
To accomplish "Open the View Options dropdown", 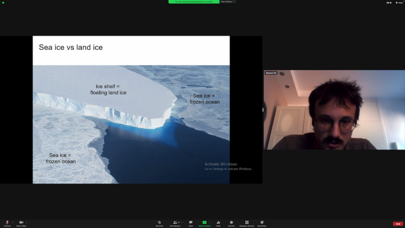I will pyautogui.click(x=228, y=2).
